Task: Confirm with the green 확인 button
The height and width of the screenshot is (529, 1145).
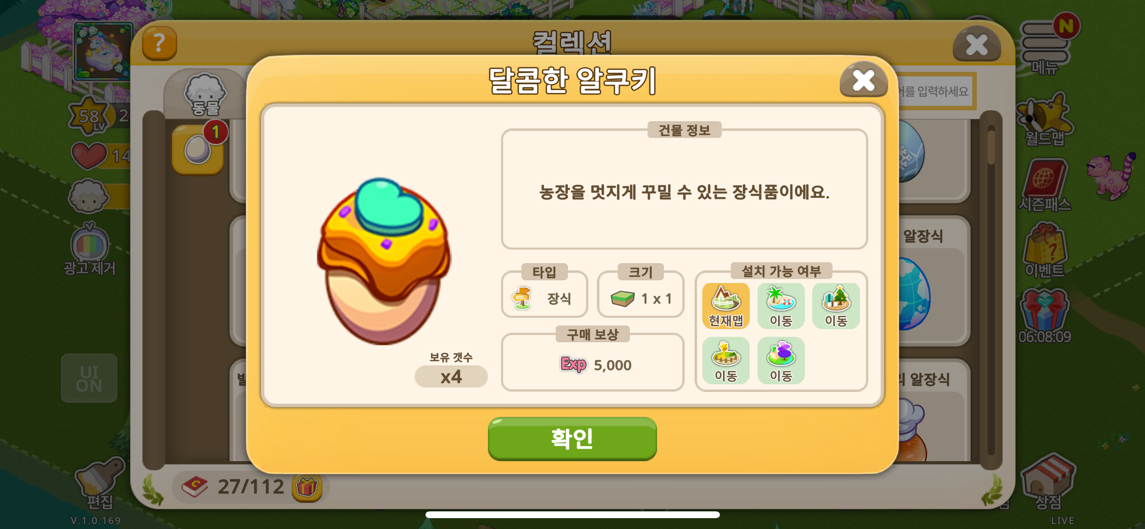Action: (572, 438)
